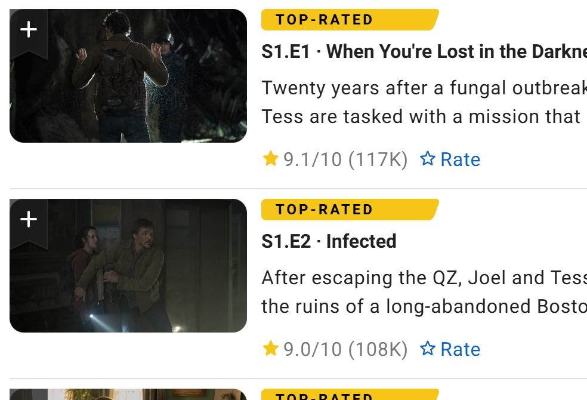
Task: Click the Twenty years after fungal outbreak description
Action: (424, 102)
